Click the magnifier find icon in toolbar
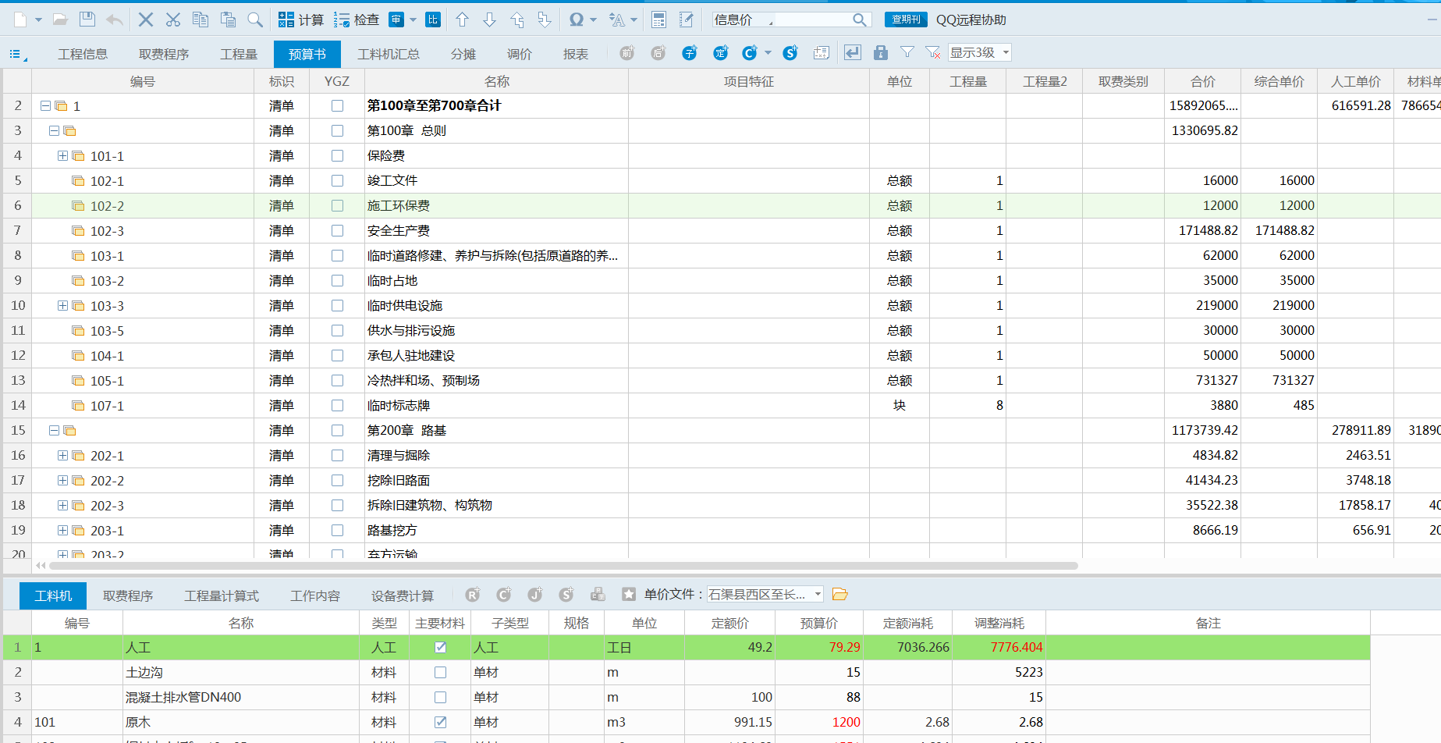Screen dimensions: 1441x743 click(x=255, y=20)
